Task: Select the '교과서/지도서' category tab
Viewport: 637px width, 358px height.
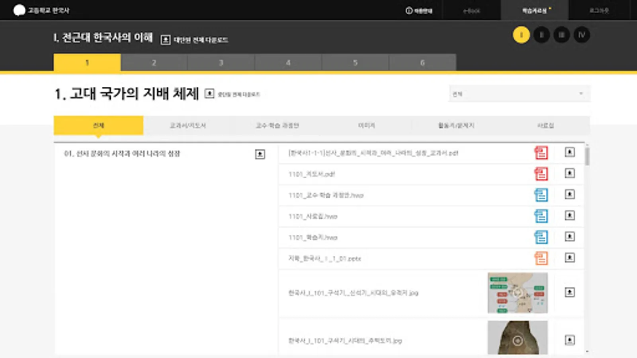Action: pos(188,125)
